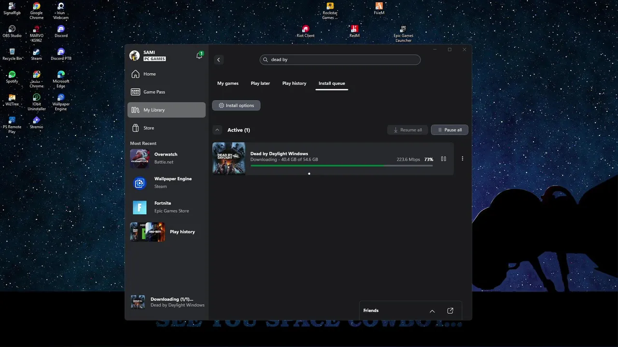Open Install options
Image resolution: width=618 pixels, height=347 pixels.
[236, 106]
